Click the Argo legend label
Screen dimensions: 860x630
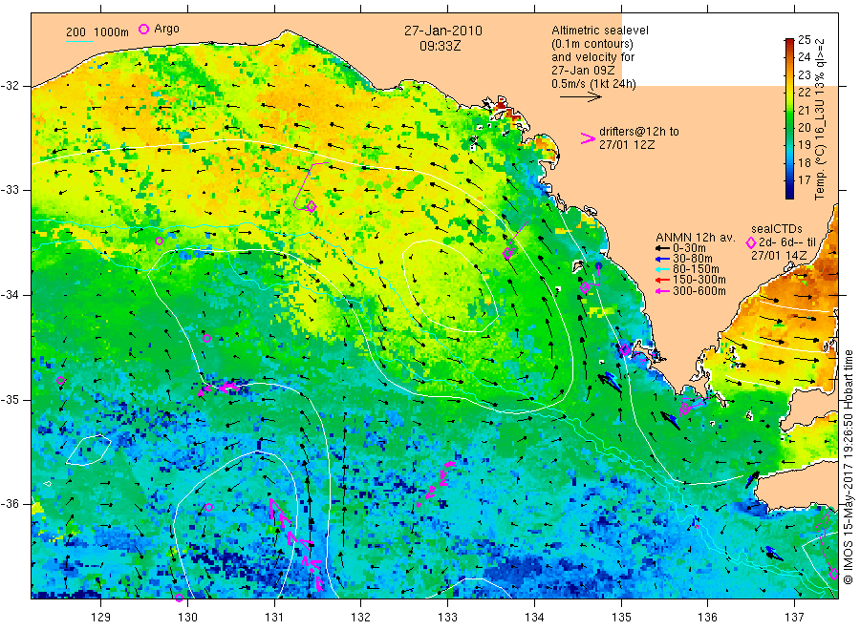tap(166, 29)
